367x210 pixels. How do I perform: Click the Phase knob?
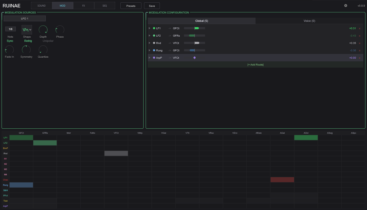[x=60, y=30]
